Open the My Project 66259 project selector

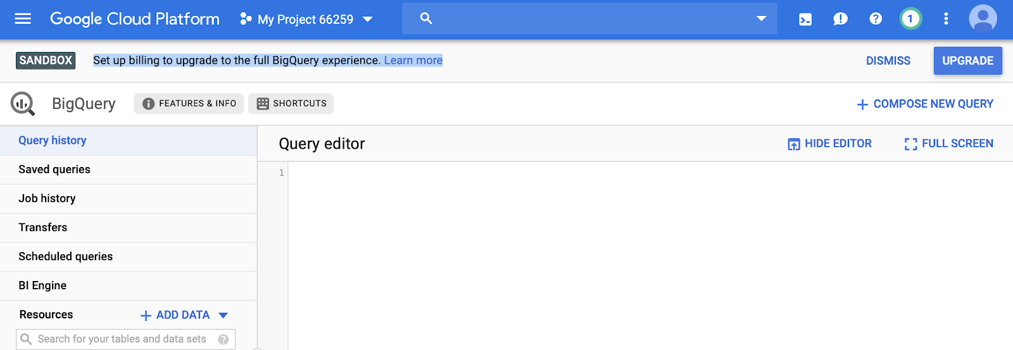[306, 19]
